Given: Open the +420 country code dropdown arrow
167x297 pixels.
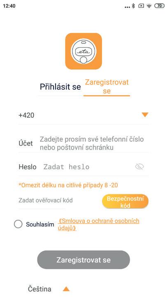Looking at the screenshot, I should pos(145,115).
